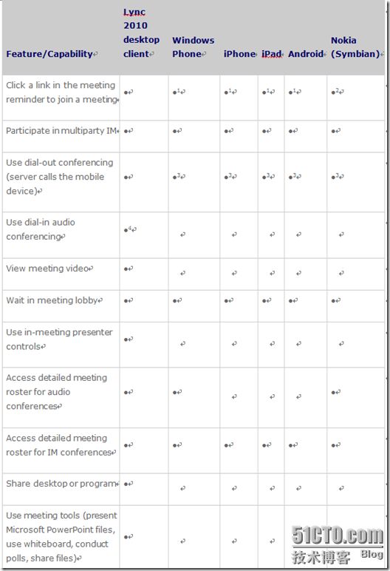The height and width of the screenshot is (571, 390).
Task: Click the Nokia bullet in join meeting row
Action: point(333,92)
